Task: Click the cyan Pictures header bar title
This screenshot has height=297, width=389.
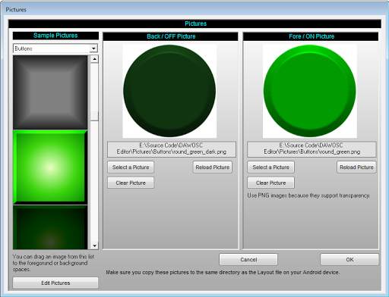Action: pyautogui.click(x=195, y=23)
